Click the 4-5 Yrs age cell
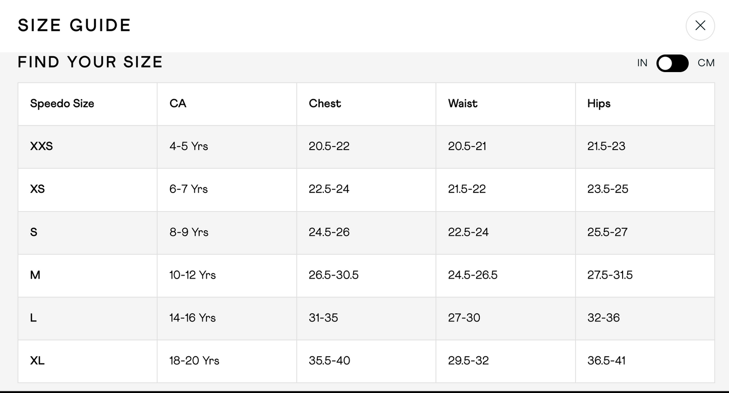This screenshot has height=393, width=729. [189, 146]
